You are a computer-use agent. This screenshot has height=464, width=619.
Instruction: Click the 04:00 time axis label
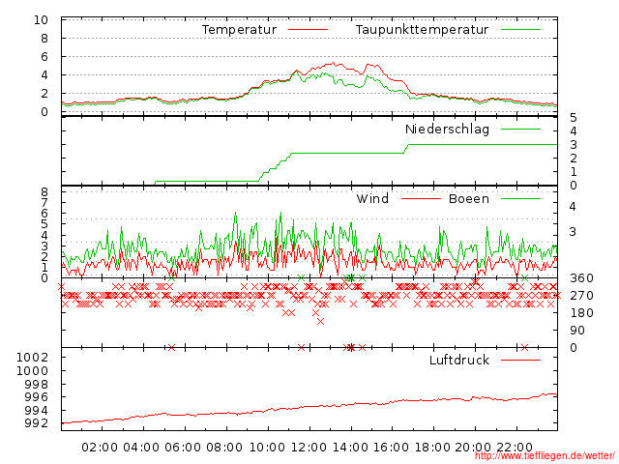(141, 448)
